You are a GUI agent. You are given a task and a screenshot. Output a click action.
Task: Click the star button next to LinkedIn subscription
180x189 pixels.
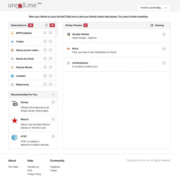45,76
